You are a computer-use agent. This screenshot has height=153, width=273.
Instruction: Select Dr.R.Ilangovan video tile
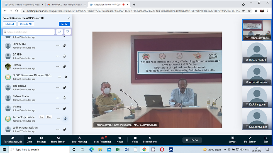pos(257,97)
